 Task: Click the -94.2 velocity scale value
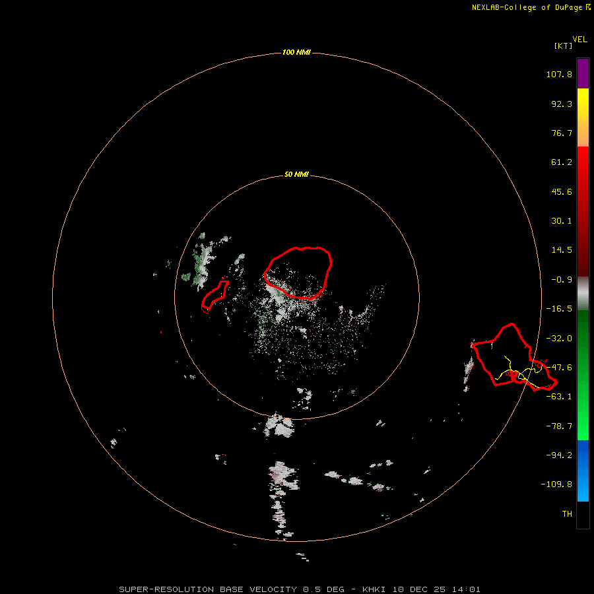pos(559,455)
